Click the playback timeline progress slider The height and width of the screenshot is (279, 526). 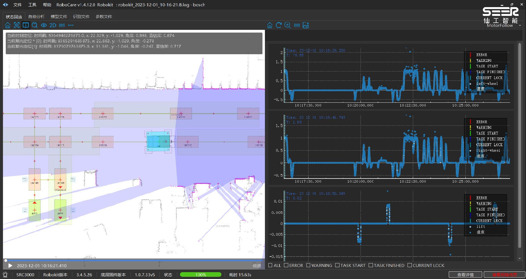[x=134, y=260]
